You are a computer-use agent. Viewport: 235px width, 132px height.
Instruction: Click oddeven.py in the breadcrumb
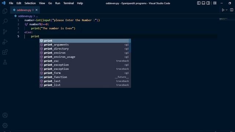tap(25, 16)
